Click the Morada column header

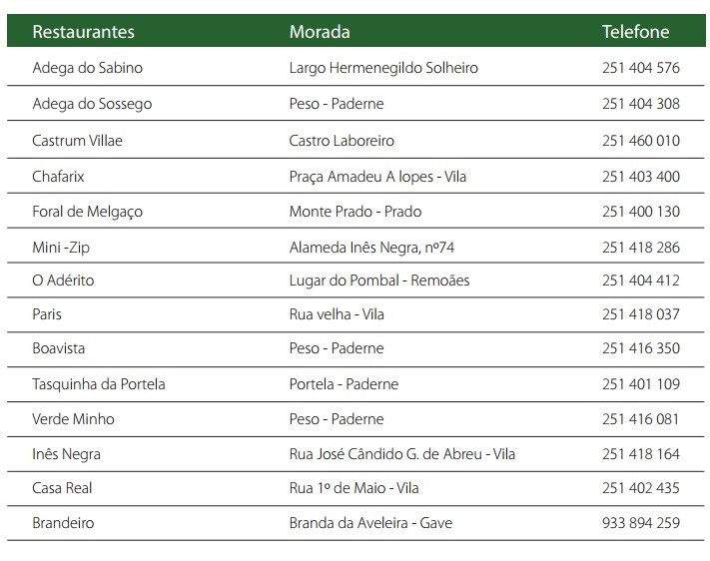click(320, 32)
